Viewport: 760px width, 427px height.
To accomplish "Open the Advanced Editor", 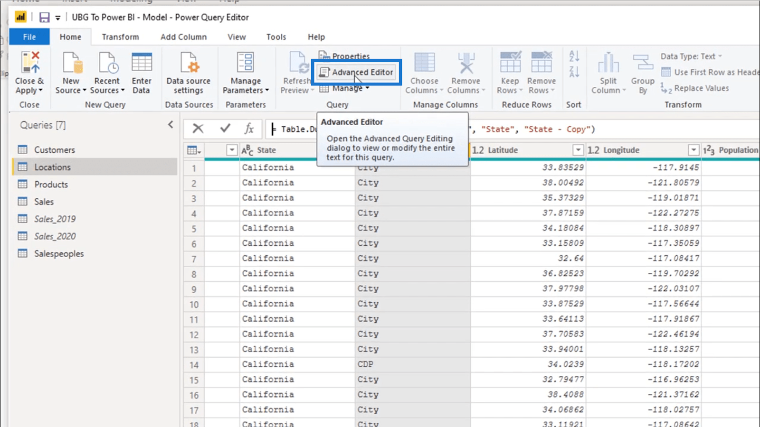I will click(x=357, y=72).
